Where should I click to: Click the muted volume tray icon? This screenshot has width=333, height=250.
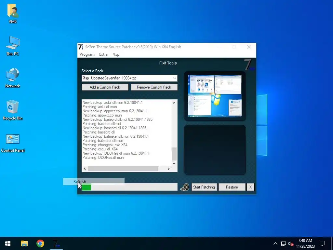[291, 243]
